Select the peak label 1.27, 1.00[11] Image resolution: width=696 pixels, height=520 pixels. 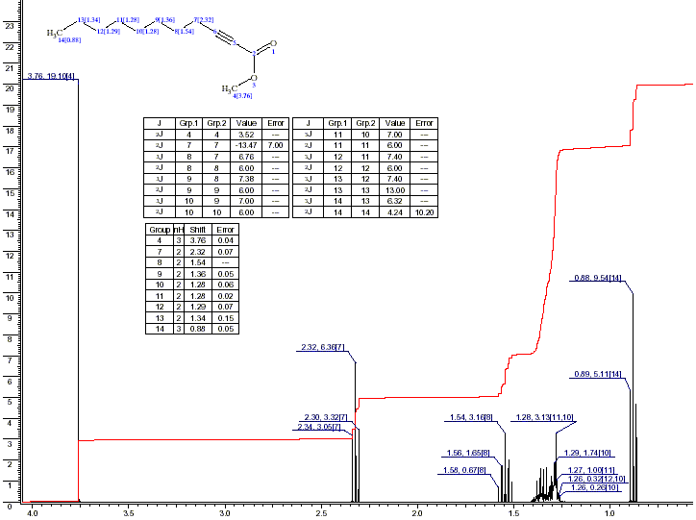[591, 470]
